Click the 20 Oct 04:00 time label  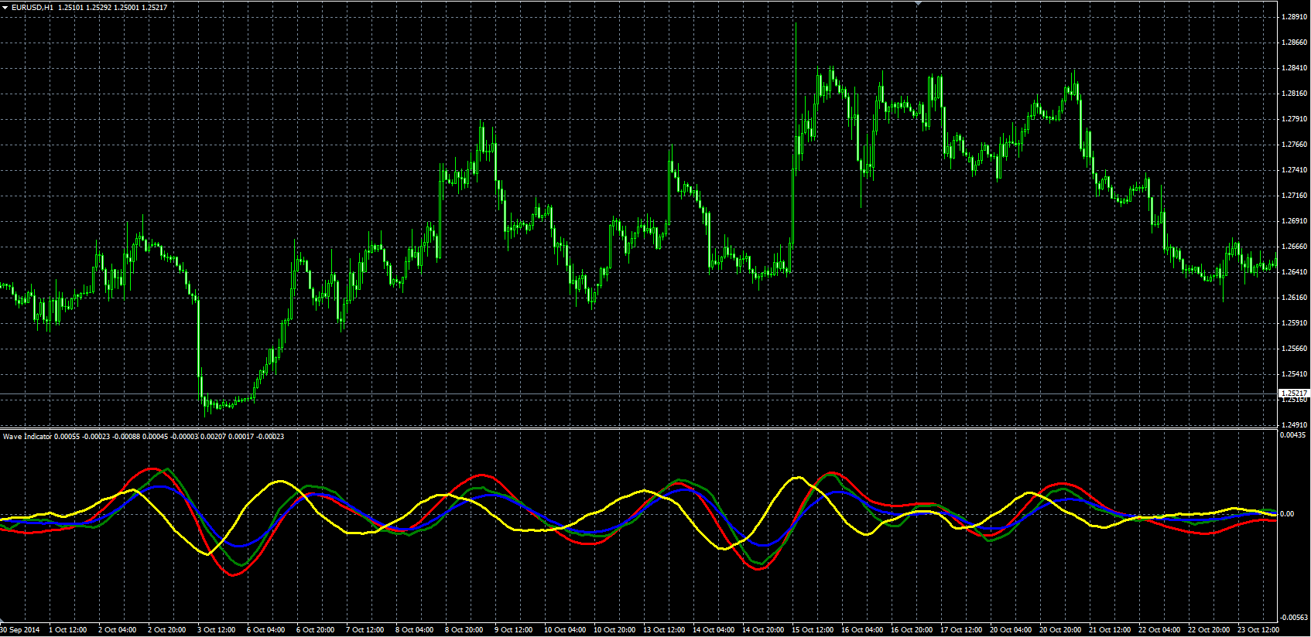(1011, 630)
